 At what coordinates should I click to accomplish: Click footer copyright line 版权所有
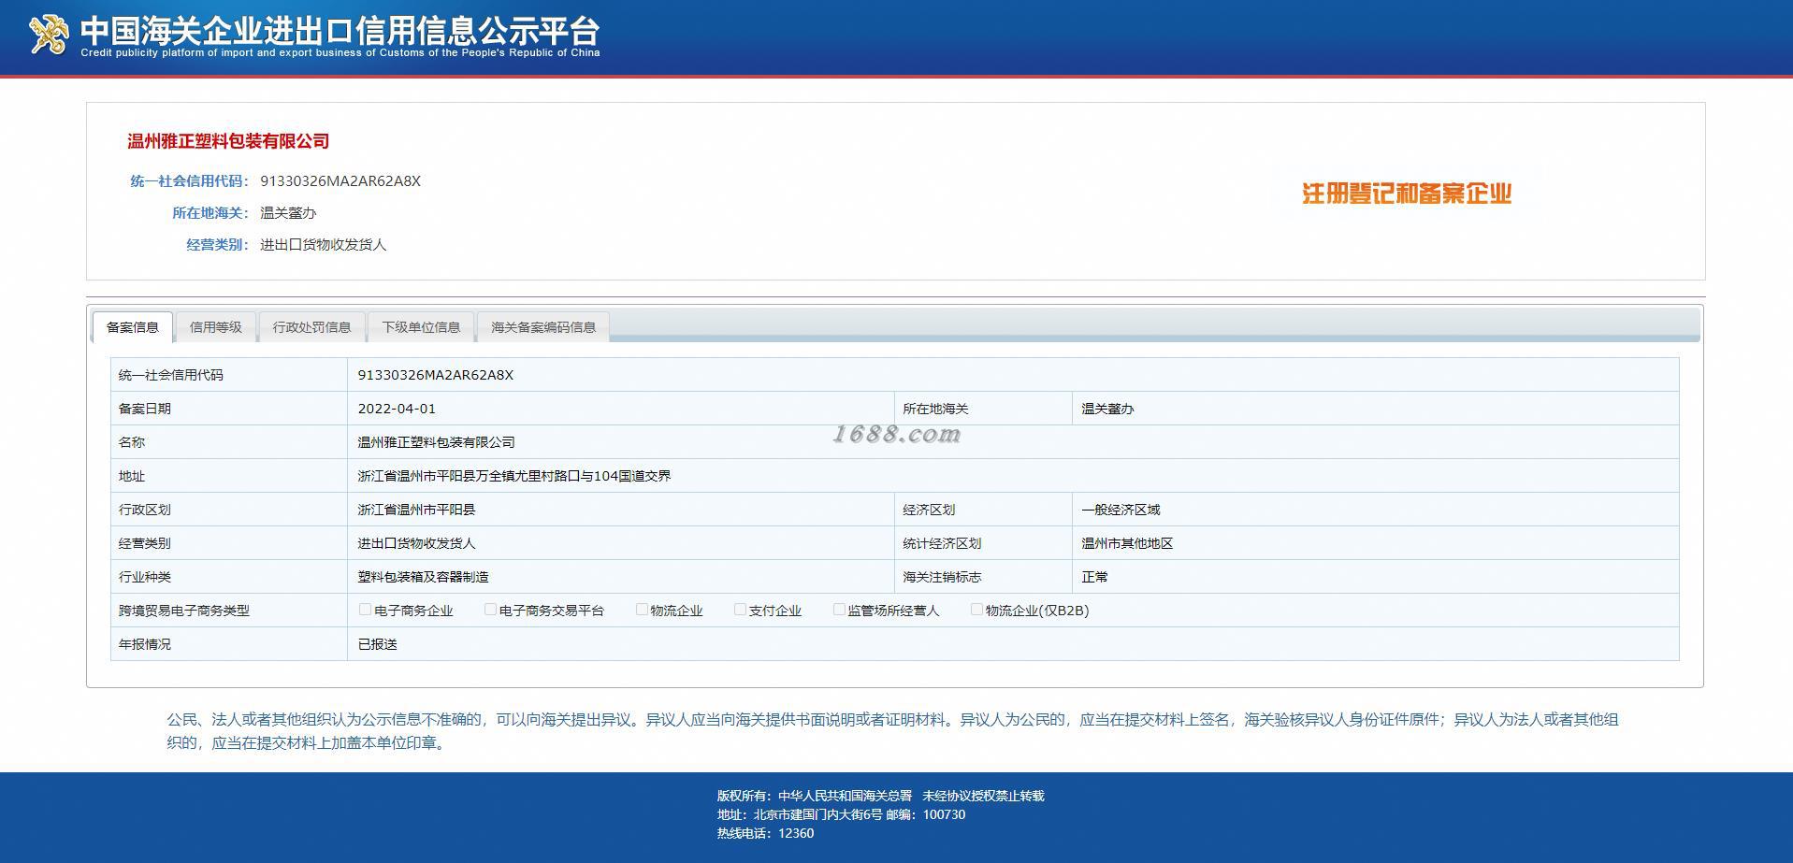[880, 796]
